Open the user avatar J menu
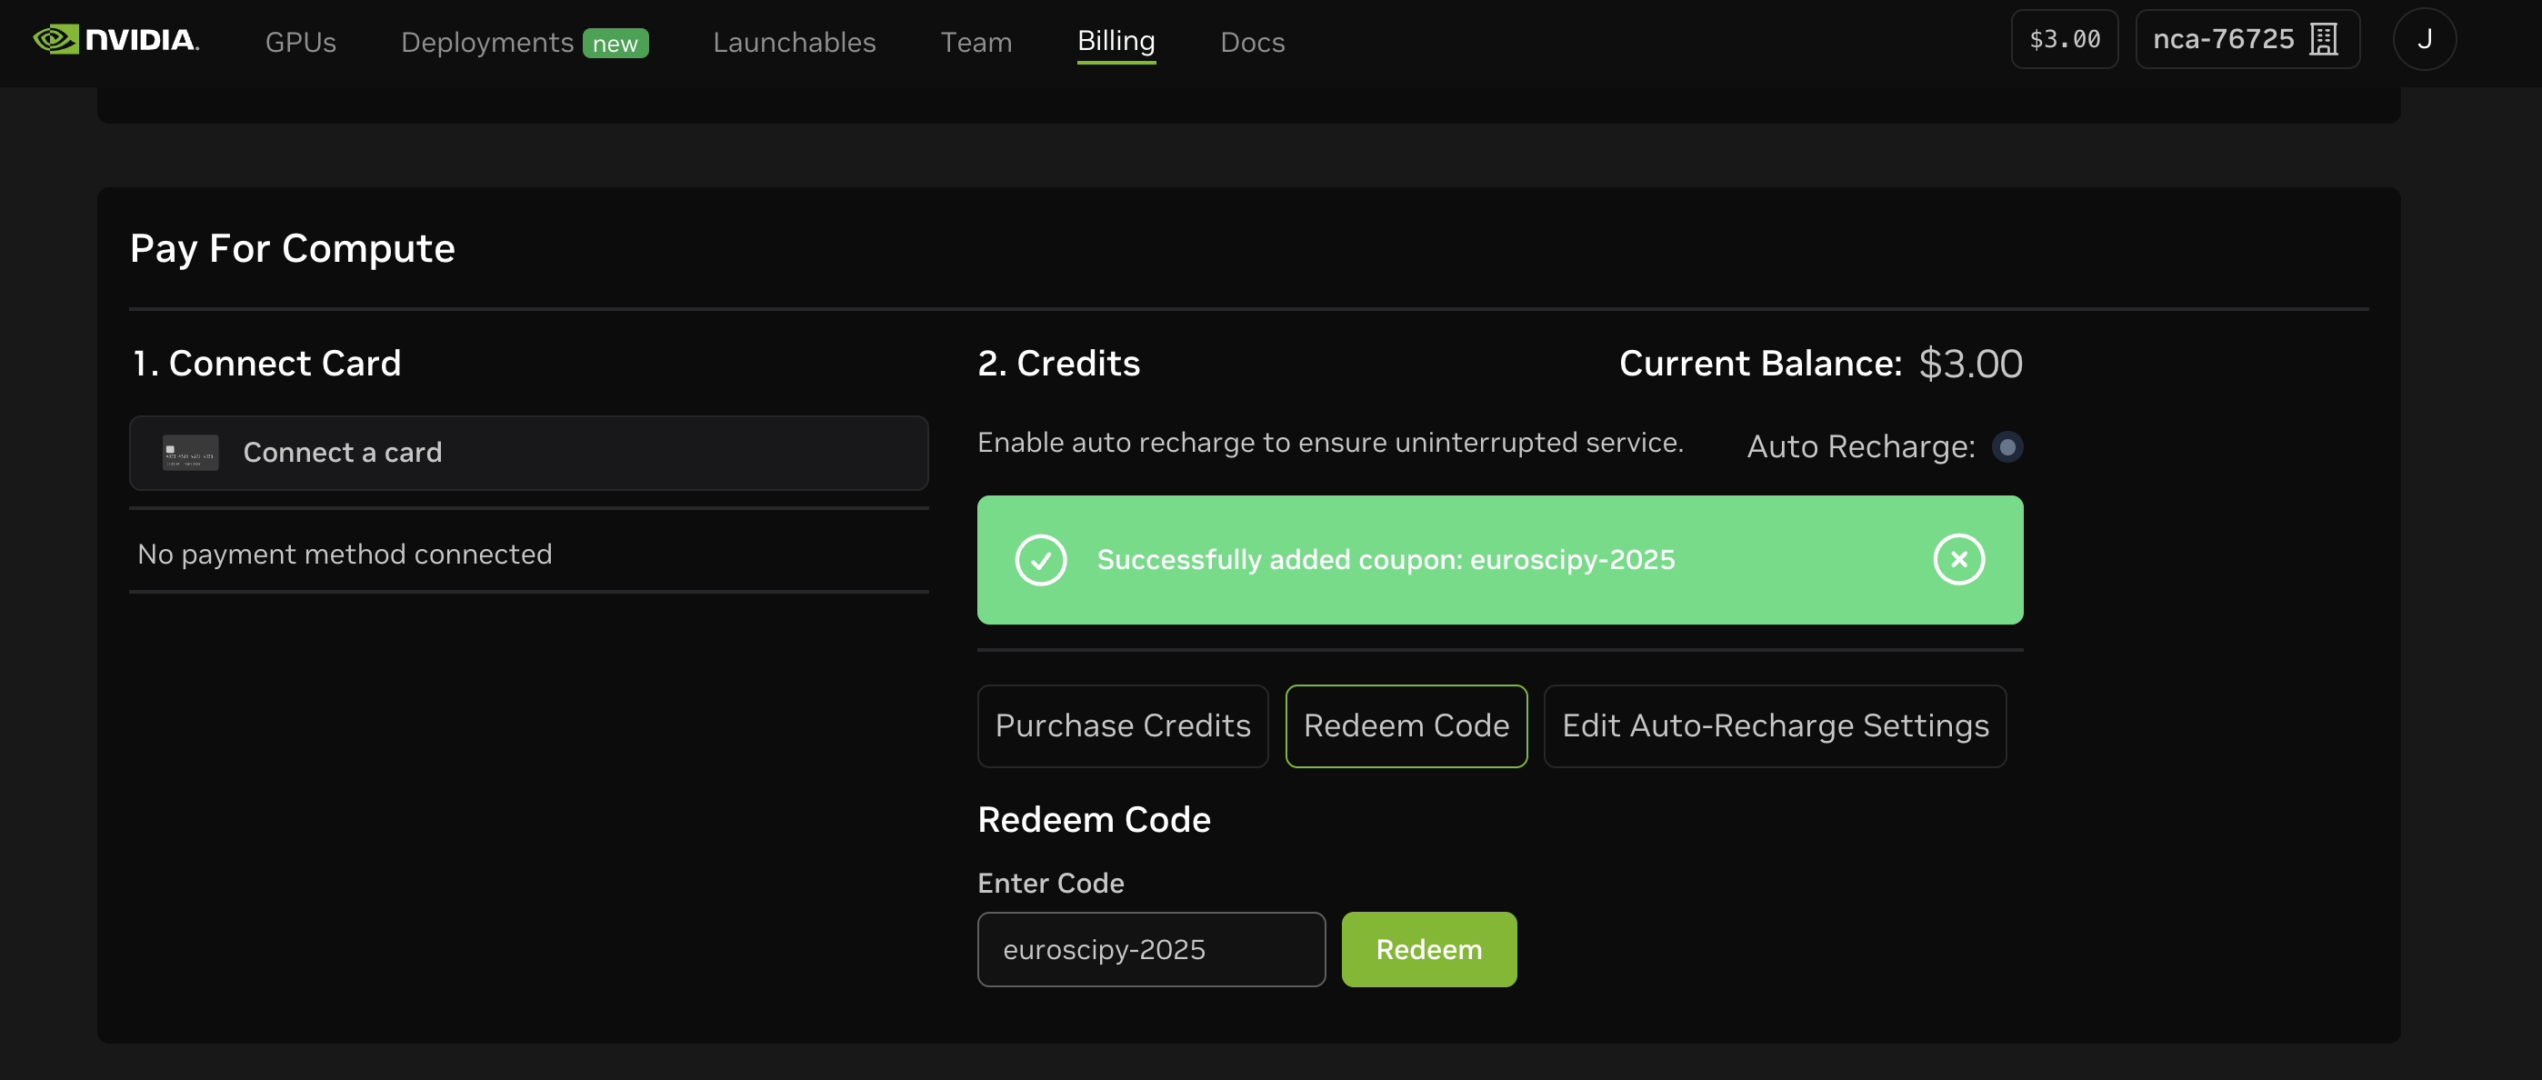 [2424, 39]
